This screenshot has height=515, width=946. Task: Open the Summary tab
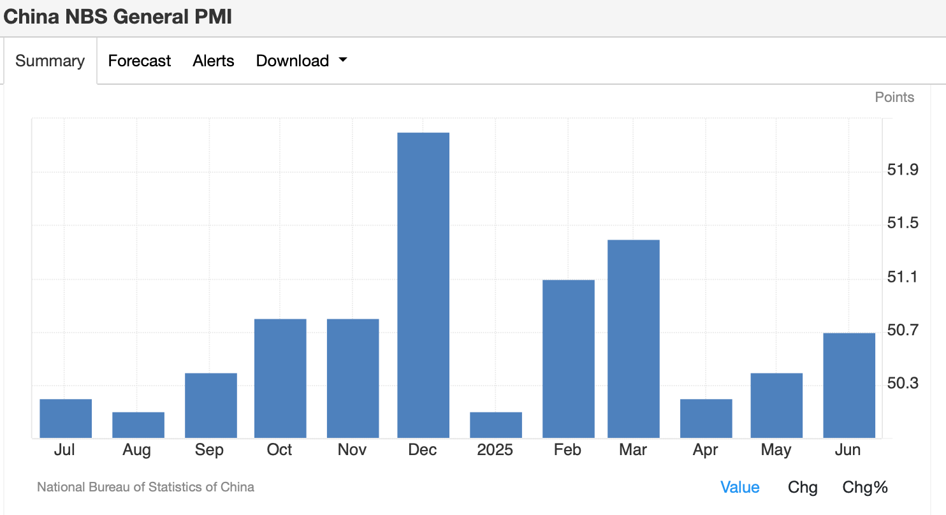click(x=50, y=61)
